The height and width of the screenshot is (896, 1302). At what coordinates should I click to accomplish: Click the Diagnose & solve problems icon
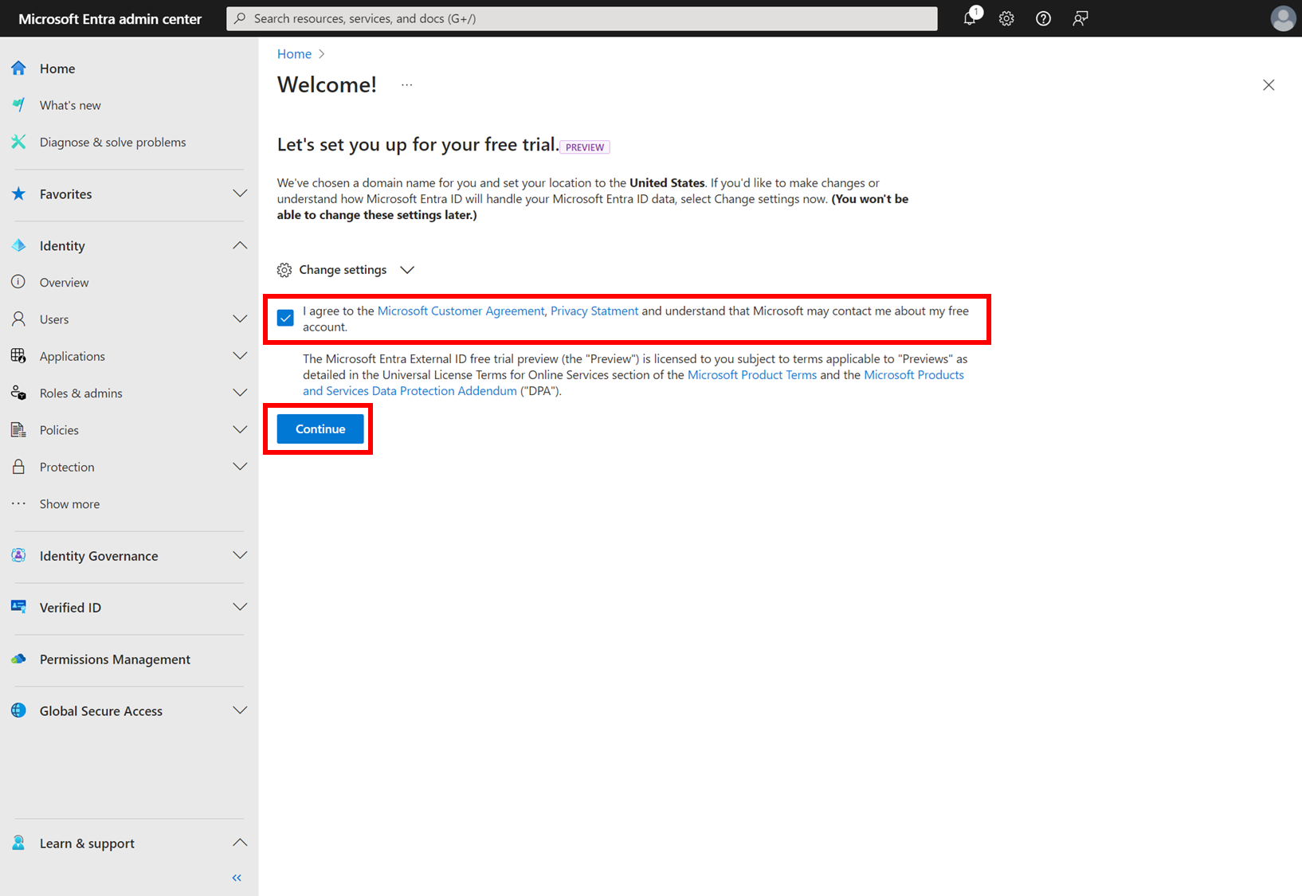18,142
